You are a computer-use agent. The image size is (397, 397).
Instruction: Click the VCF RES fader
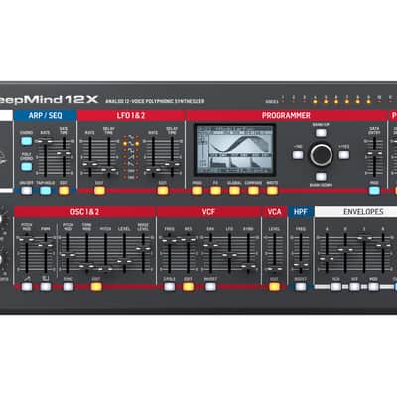(188, 238)
